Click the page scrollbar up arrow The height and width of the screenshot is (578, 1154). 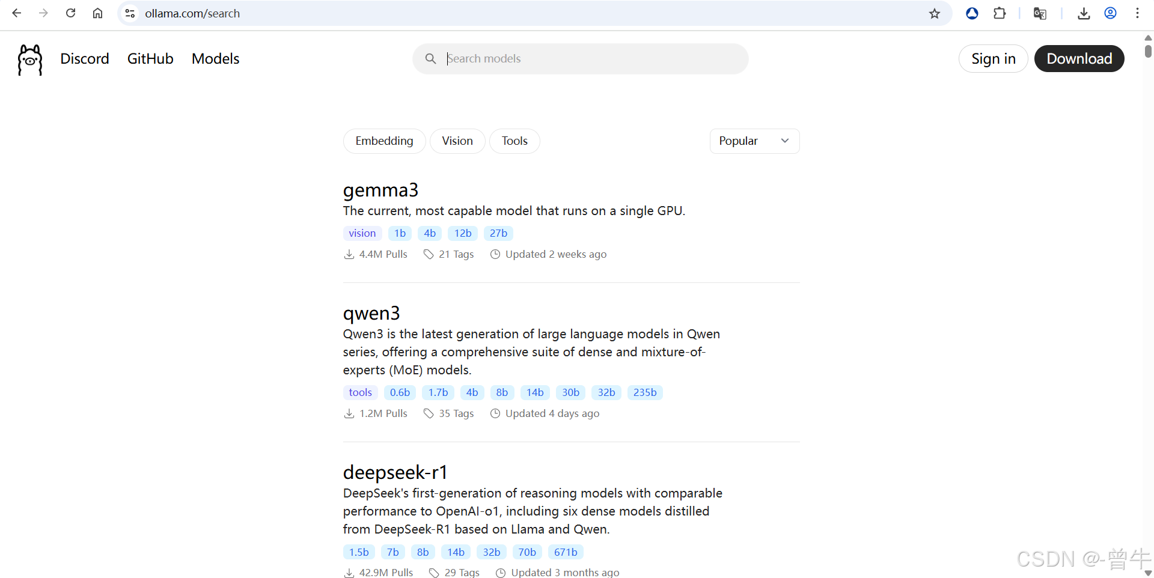pyautogui.click(x=1148, y=38)
